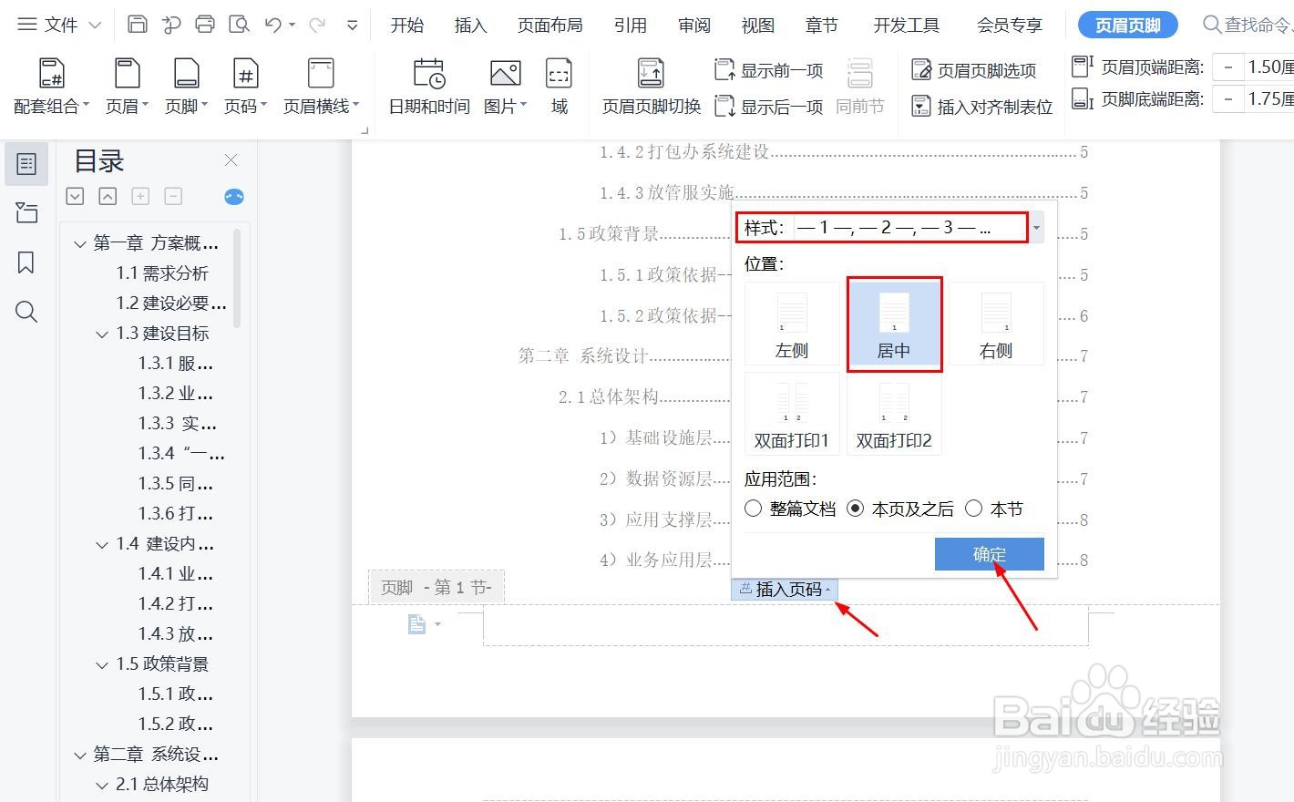The image size is (1294, 802).
Task: Select the 整篇文档 apply range option
Action: pos(753,508)
